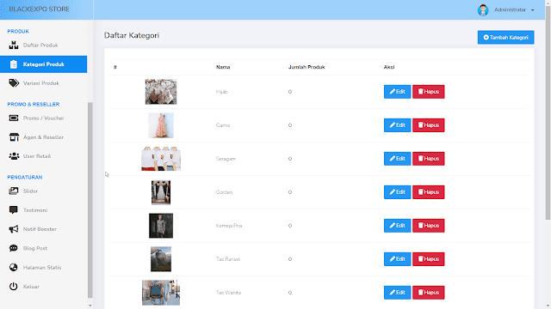
Task: Select Kategori Produk clipboard icon
Action: tap(14, 64)
